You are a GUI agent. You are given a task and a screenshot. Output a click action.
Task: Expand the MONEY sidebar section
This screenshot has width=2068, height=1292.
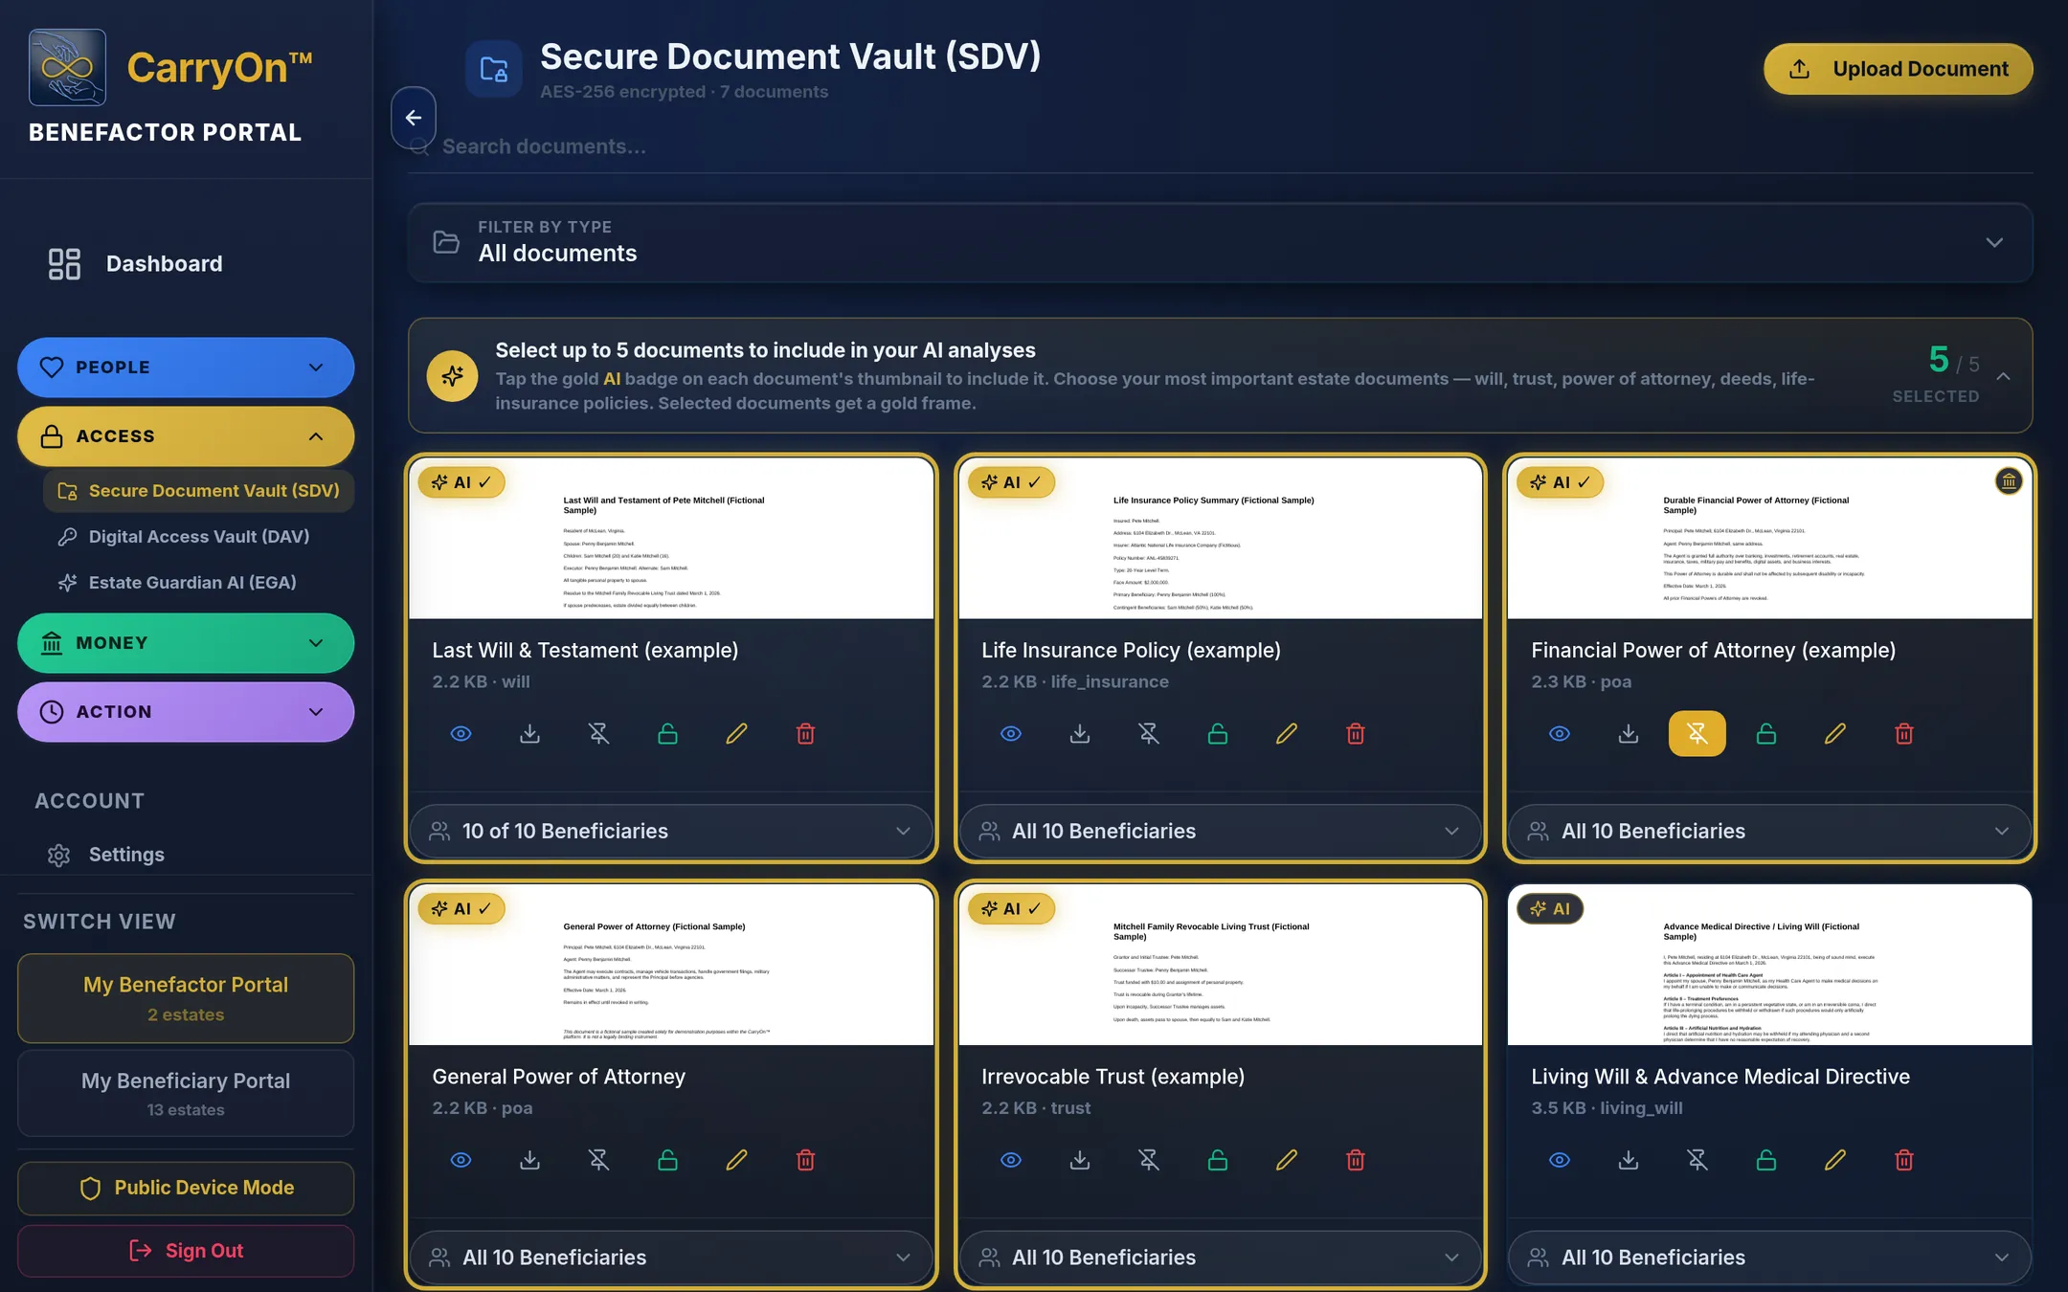(x=186, y=643)
